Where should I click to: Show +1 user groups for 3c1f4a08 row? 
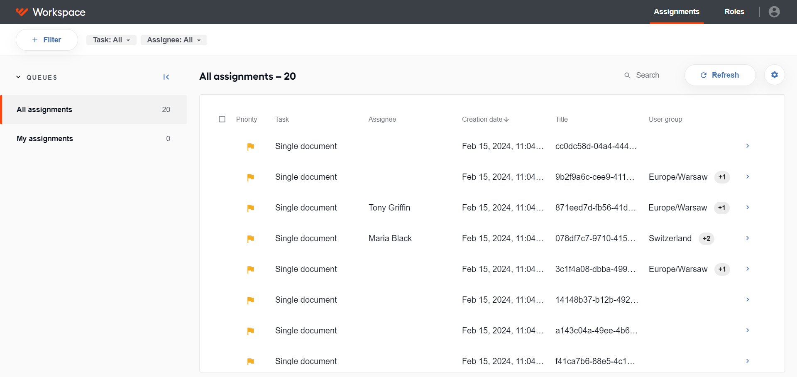point(722,269)
